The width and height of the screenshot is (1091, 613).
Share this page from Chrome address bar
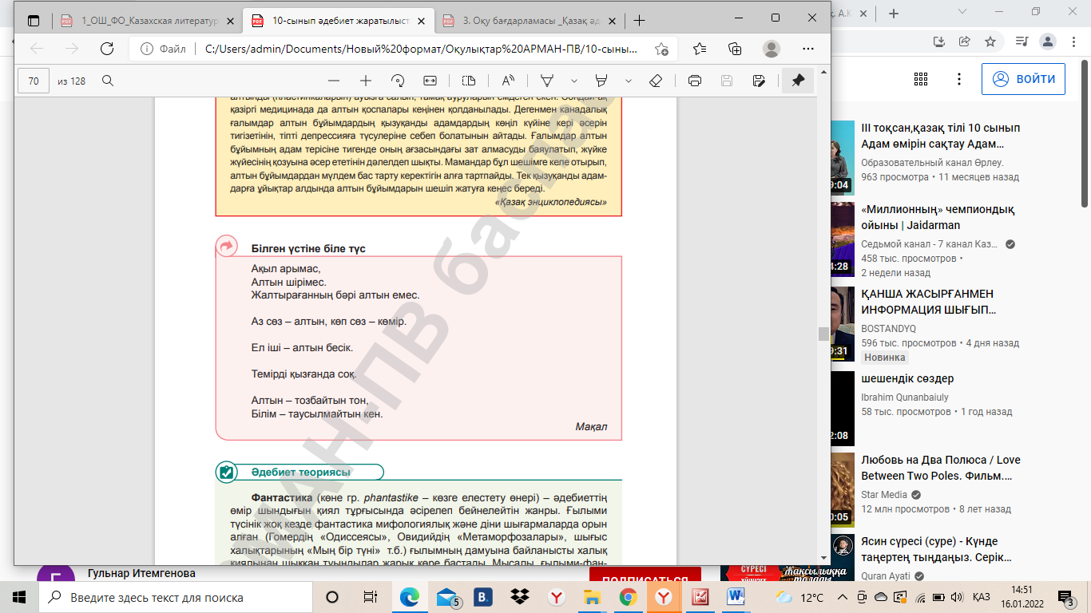[965, 42]
